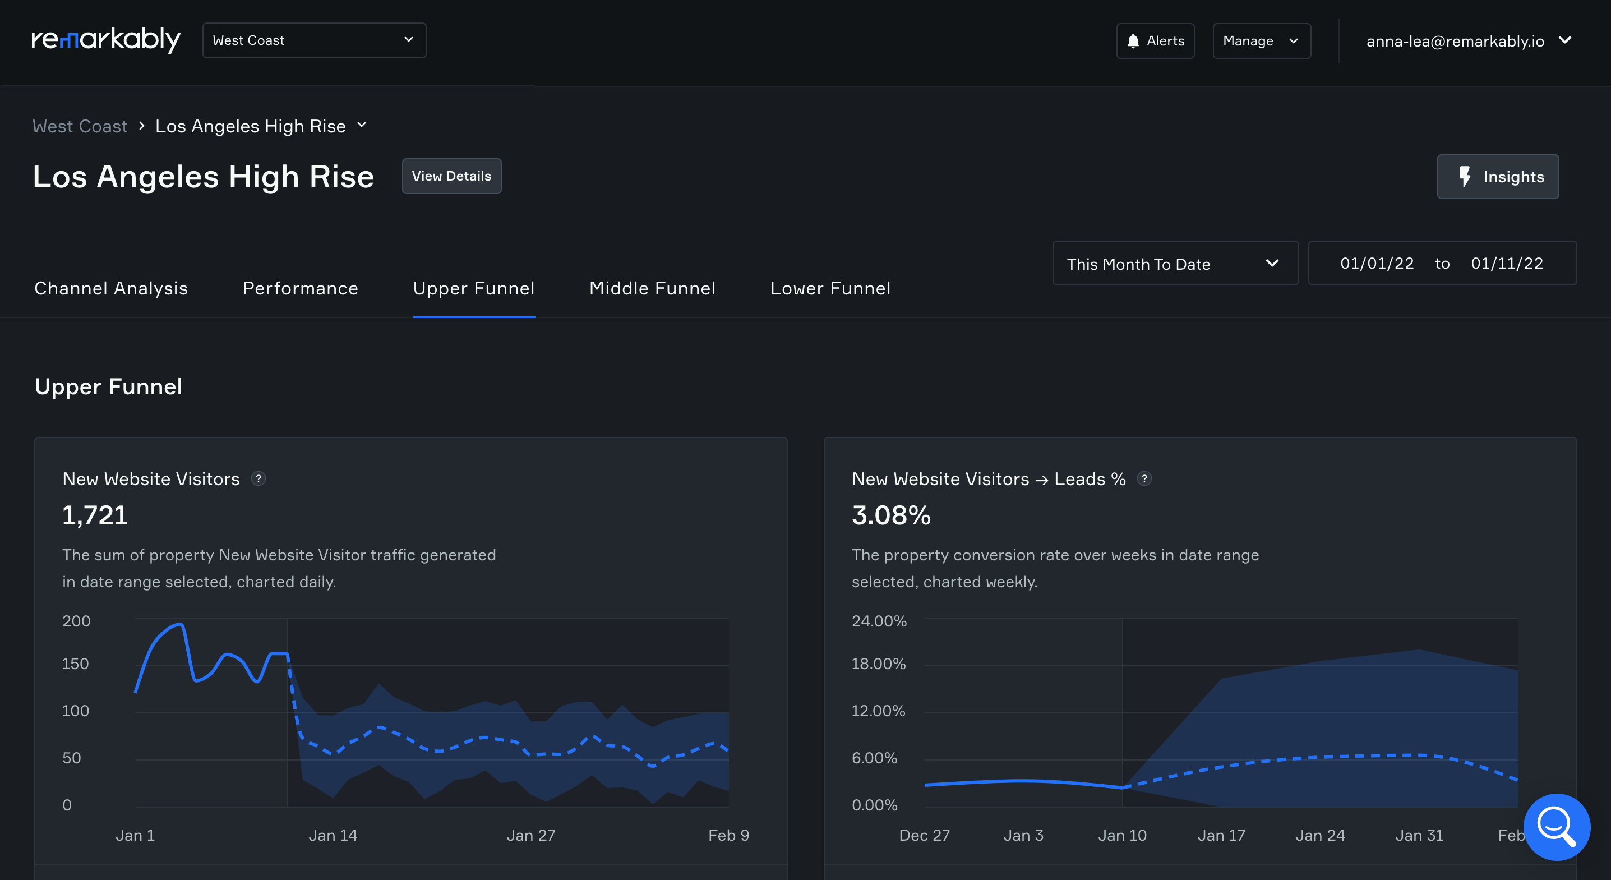Click the Feb 9 axis label
This screenshot has height=880, width=1611.
[728, 836]
